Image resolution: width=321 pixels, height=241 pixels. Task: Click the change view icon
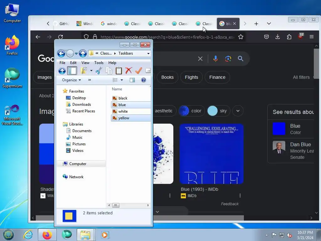pyautogui.click(x=115, y=80)
